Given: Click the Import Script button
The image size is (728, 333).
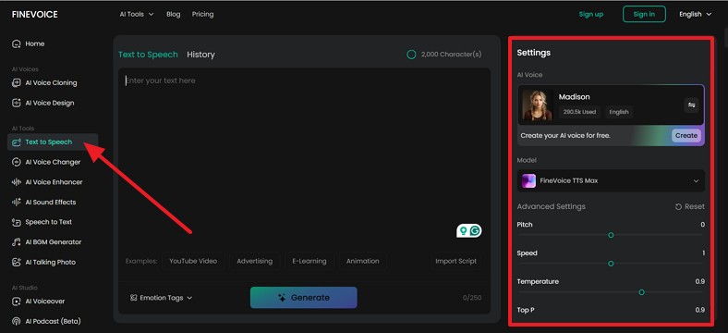Looking at the screenshot, I should (456, 261).
